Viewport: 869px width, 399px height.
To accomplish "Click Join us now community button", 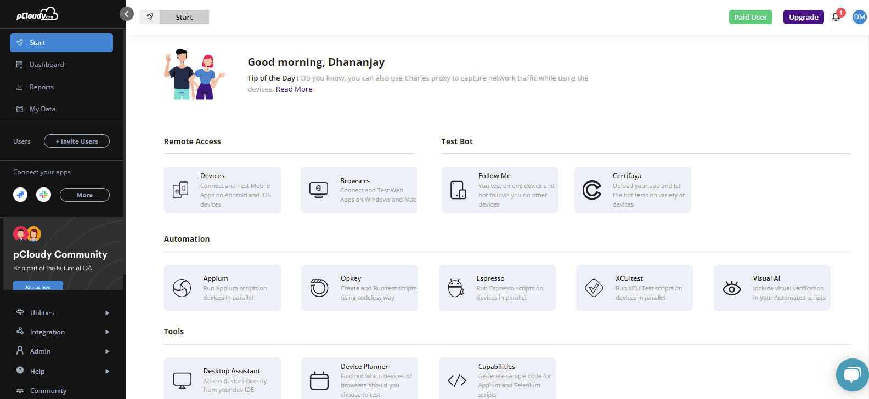I will click(38, 286).
